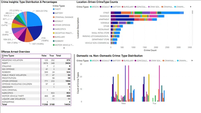Select ASSAULT in the location chart legend

click(x=105, y=7)
